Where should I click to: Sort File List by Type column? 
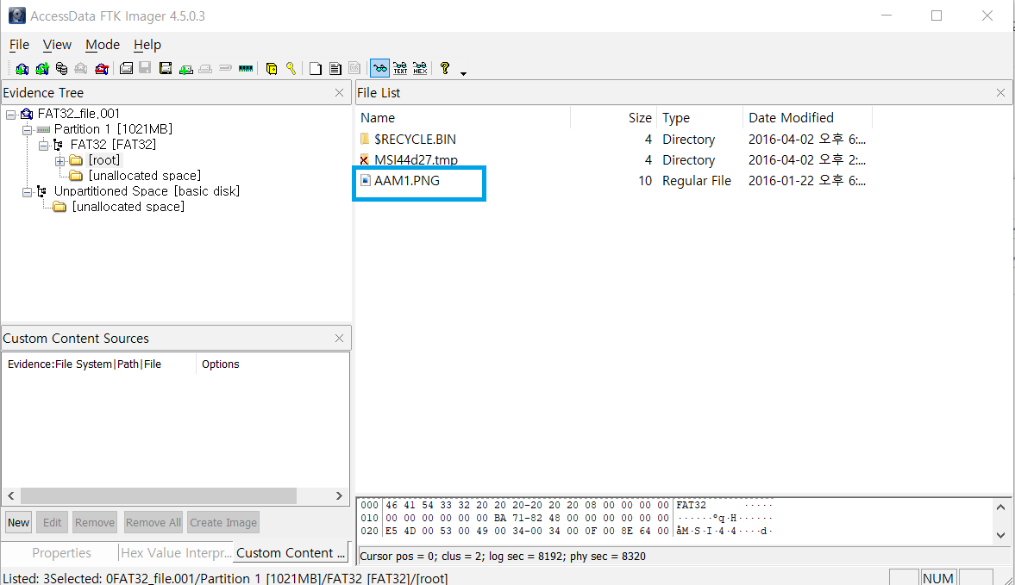pyautogui.click(x=699, y=118)
